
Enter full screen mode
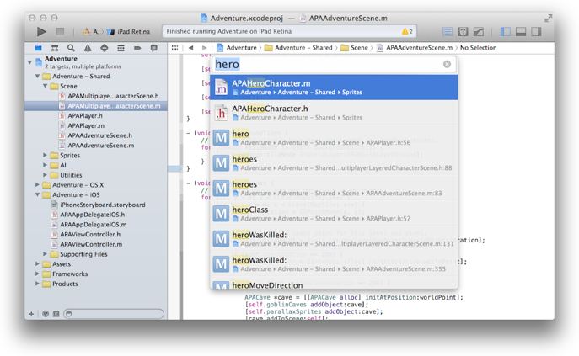tap(548, 18)
